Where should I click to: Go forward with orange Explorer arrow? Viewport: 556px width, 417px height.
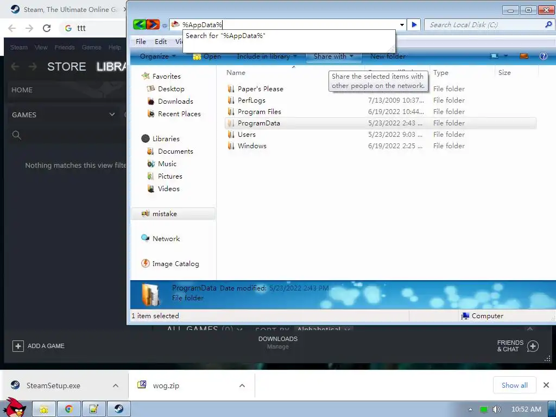153,24
